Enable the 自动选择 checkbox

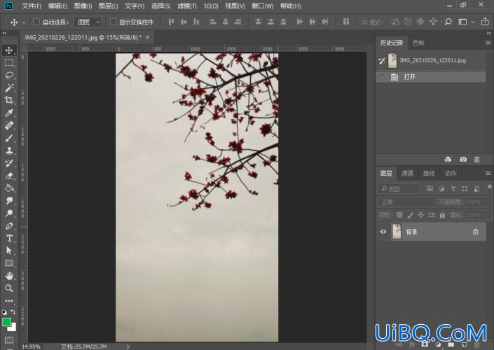(36, 22)
